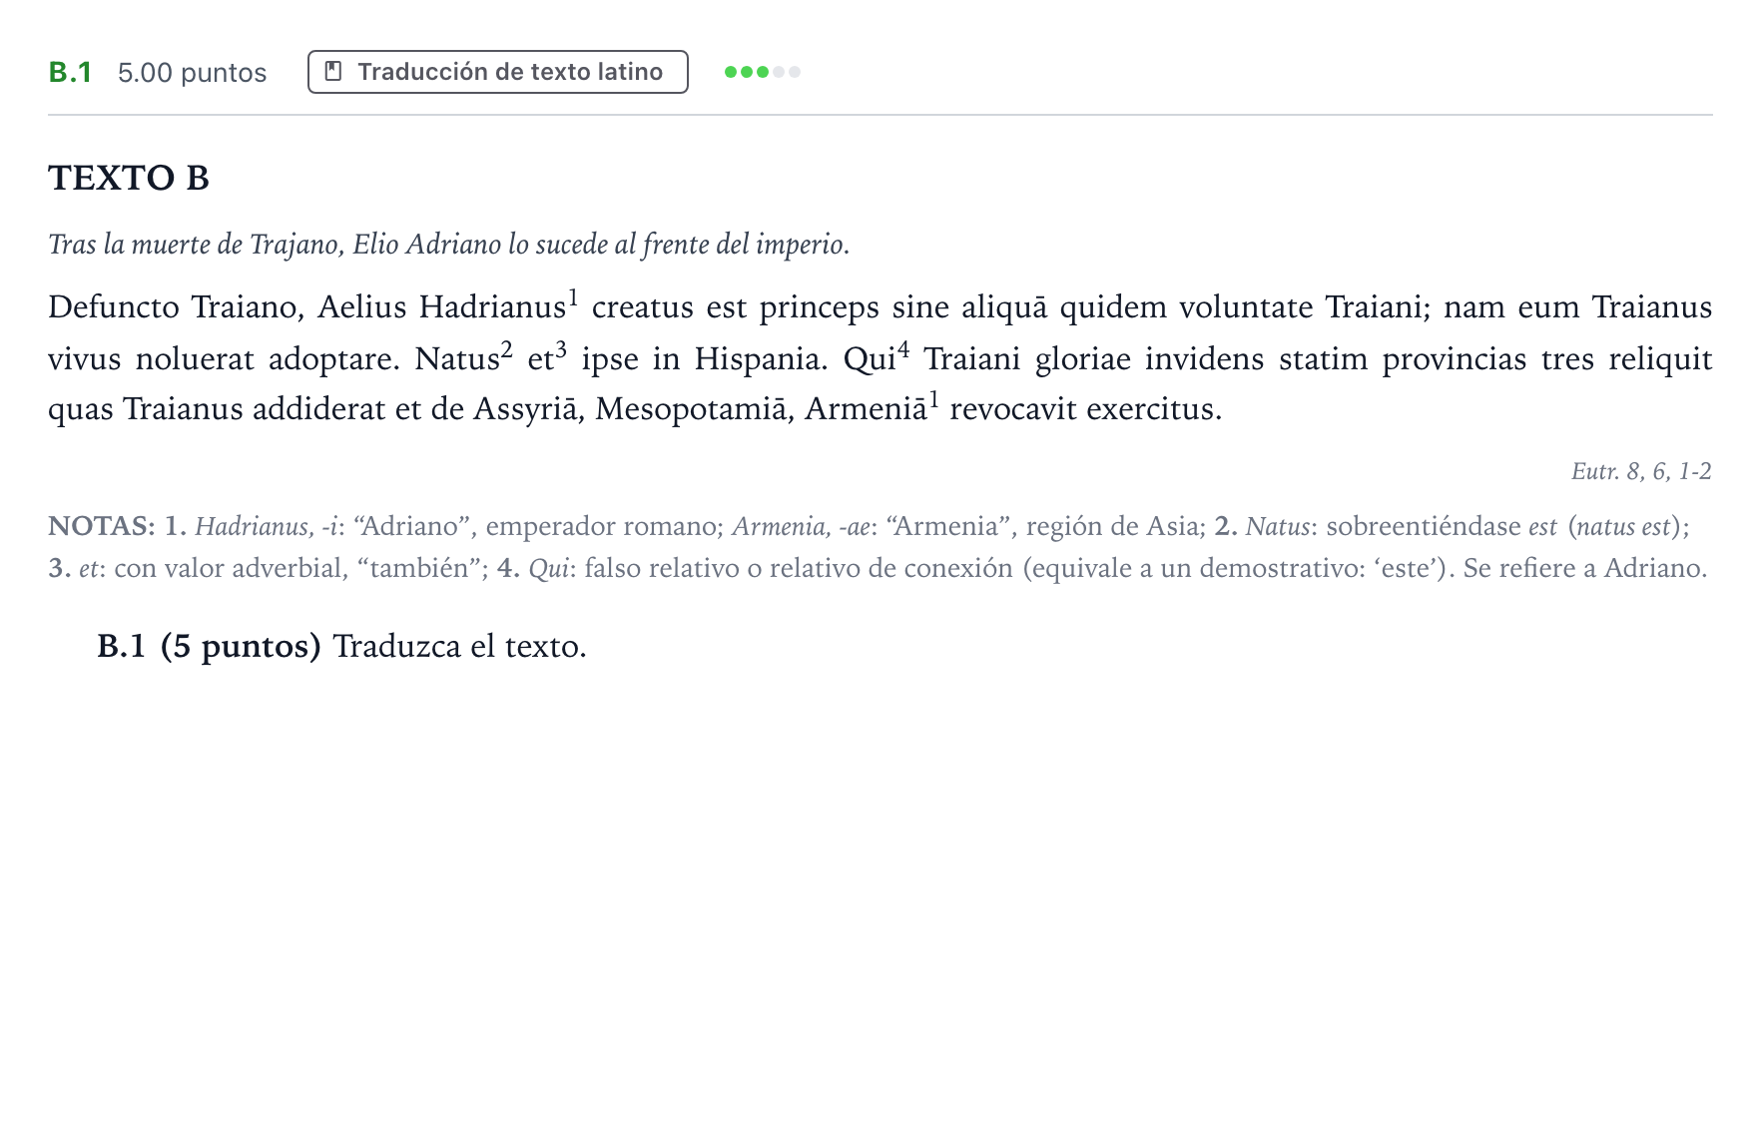The image size is (1761, 1132).
Task: Click the 'NOTAS:' label
Action: 101,526
